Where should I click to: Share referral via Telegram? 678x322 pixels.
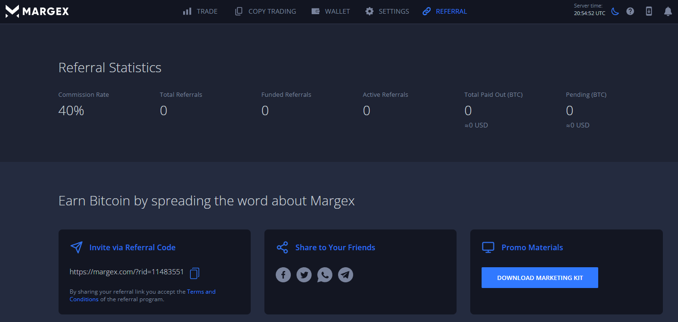(346, 275)
